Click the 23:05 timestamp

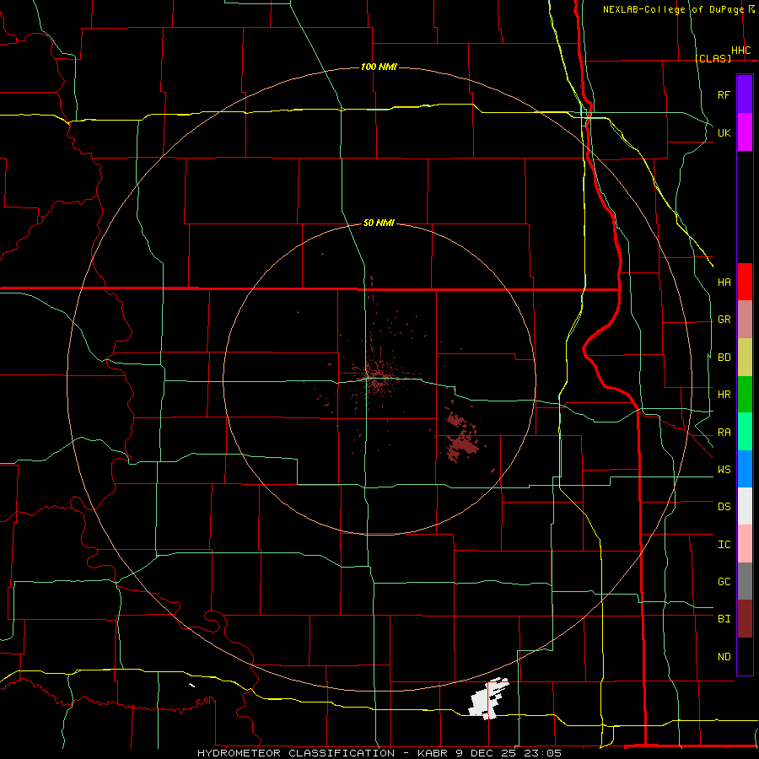[x=542, y=753]
